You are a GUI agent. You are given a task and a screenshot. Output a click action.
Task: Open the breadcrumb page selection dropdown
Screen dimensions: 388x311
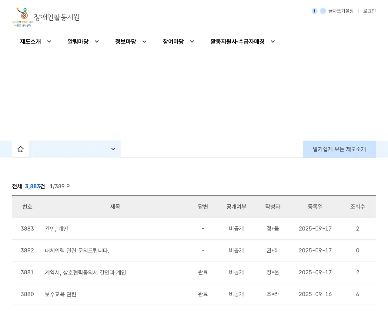pos(113,149)
